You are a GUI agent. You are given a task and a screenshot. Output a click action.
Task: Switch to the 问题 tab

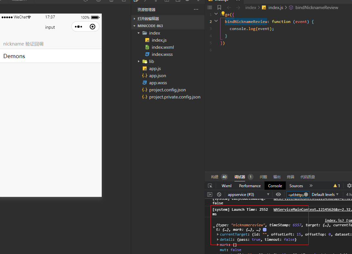[263, 177]
